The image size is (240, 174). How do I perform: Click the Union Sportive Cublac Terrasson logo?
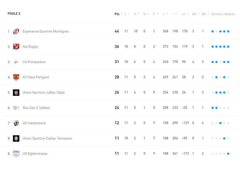pyautogui.click(x=16, y=138)
